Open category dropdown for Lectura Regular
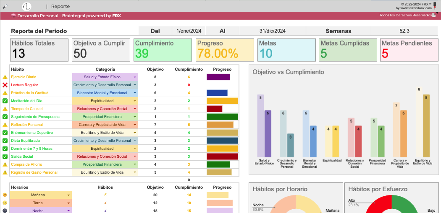This screenshot has width=441, height=213. [135, 85]
